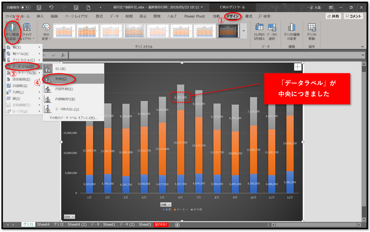Click the horizontal scrollbar at bottom
Viewport: 370px width, 232px height.
[x=316, y=225]
